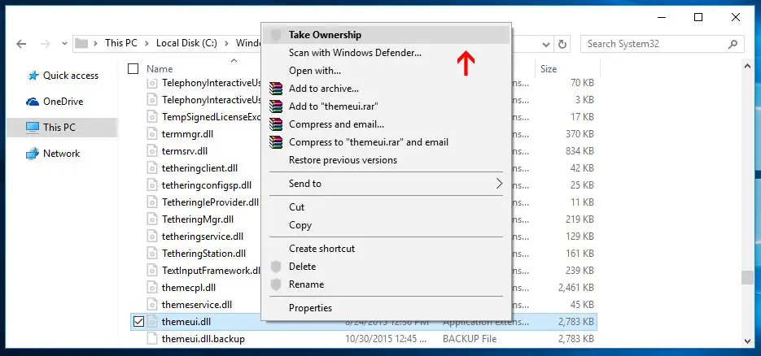
Task: Select file TetheringMgr.dll
Action: pyautogui.click(x=198, y=219)
